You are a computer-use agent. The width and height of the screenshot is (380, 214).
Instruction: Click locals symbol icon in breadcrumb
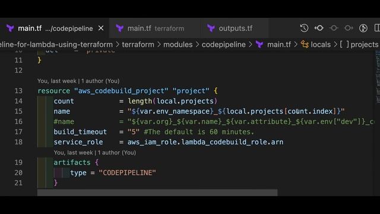coord(305,45)
